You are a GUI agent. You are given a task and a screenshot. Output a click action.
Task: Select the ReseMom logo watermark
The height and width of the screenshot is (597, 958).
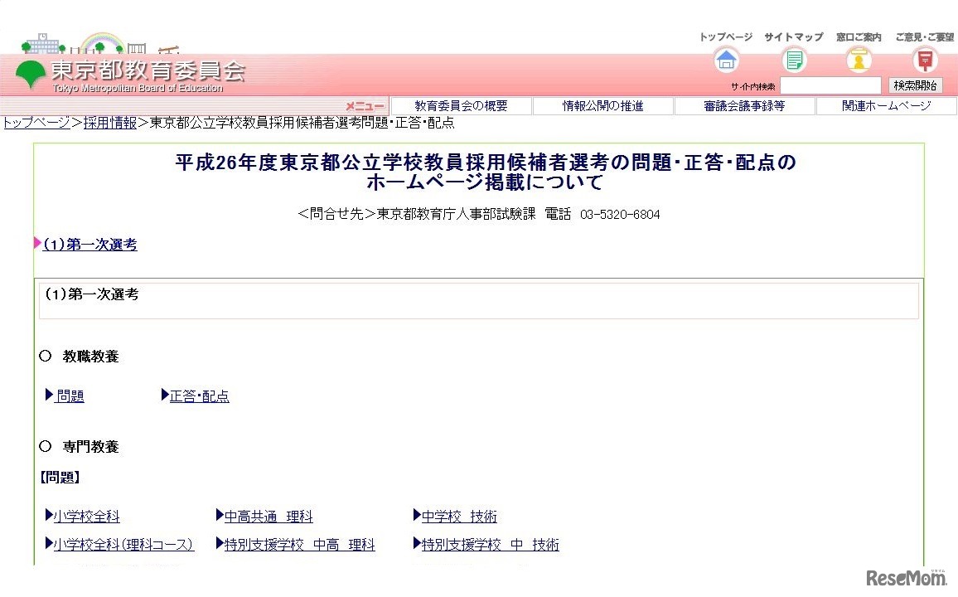[906, 576]
